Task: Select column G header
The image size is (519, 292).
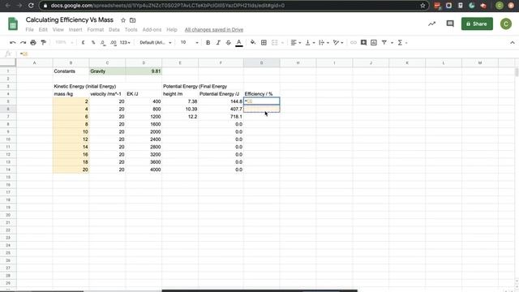Action: [x=261, y=62]
